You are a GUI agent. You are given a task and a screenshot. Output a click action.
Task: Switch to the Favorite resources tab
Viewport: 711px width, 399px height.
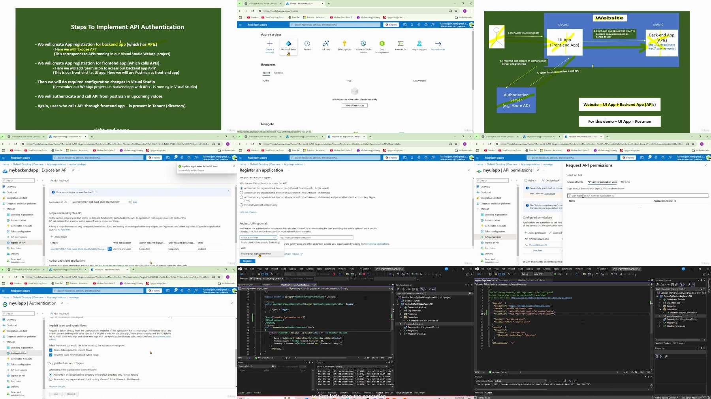click(x=278, y=73)
